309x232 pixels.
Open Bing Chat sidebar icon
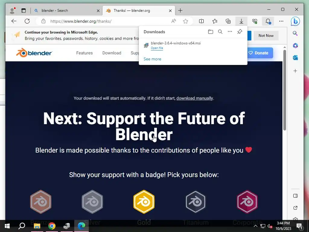295,21
